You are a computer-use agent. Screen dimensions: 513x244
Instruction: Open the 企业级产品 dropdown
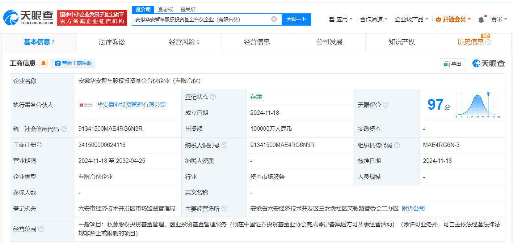click(411, 19)
